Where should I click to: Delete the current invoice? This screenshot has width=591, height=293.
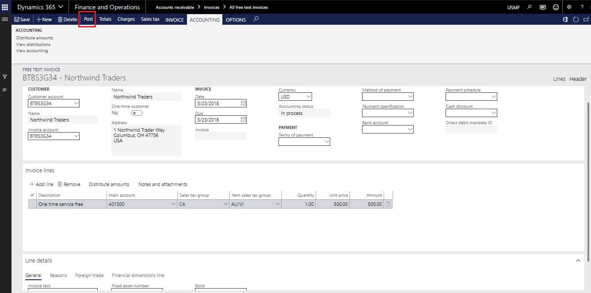[x=67, y=19]
